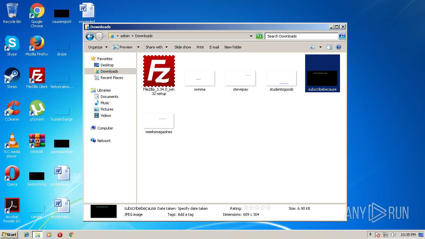Click Add a tag in the details pane

[185, 214]
